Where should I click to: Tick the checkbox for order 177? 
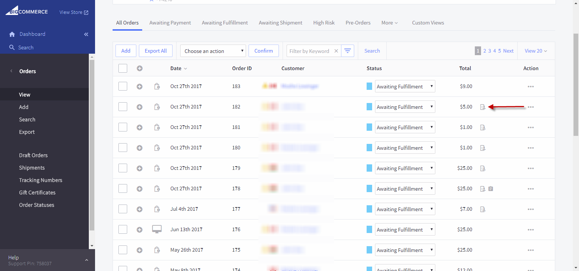coord(123,209)
